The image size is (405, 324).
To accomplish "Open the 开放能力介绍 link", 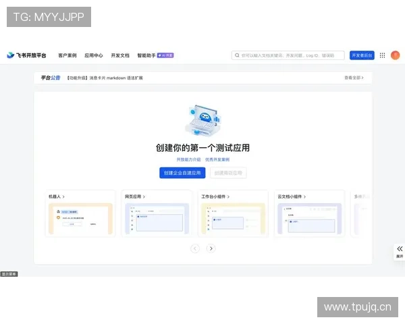I will click(x=188, y=159).
